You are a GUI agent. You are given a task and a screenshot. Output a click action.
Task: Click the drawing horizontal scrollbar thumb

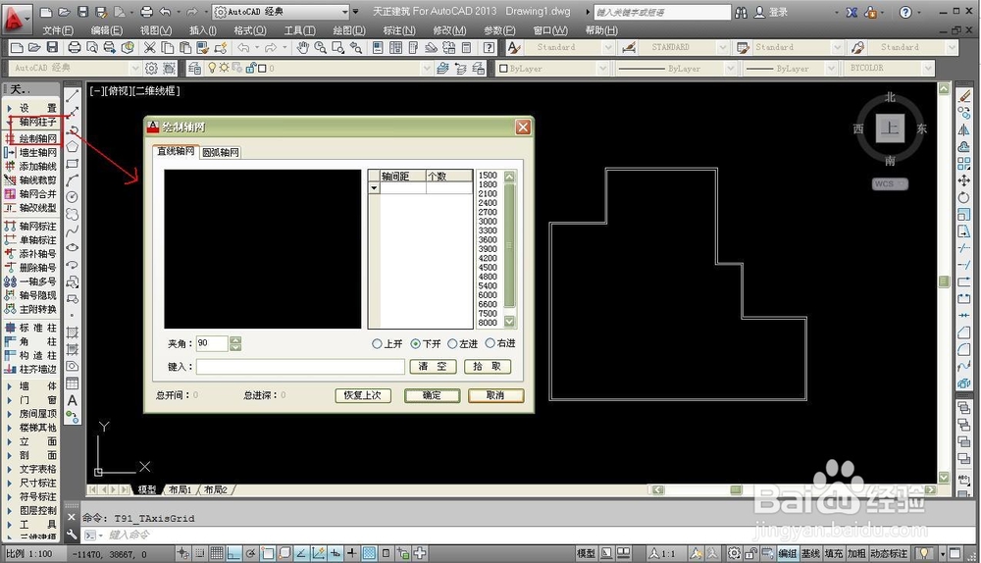pos(737,489)
